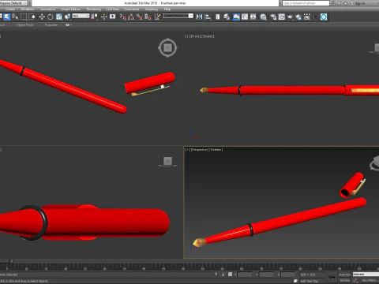Click the ViewCube in the bottom-left viewport
The image size is (379, 284).
[167, 161]
